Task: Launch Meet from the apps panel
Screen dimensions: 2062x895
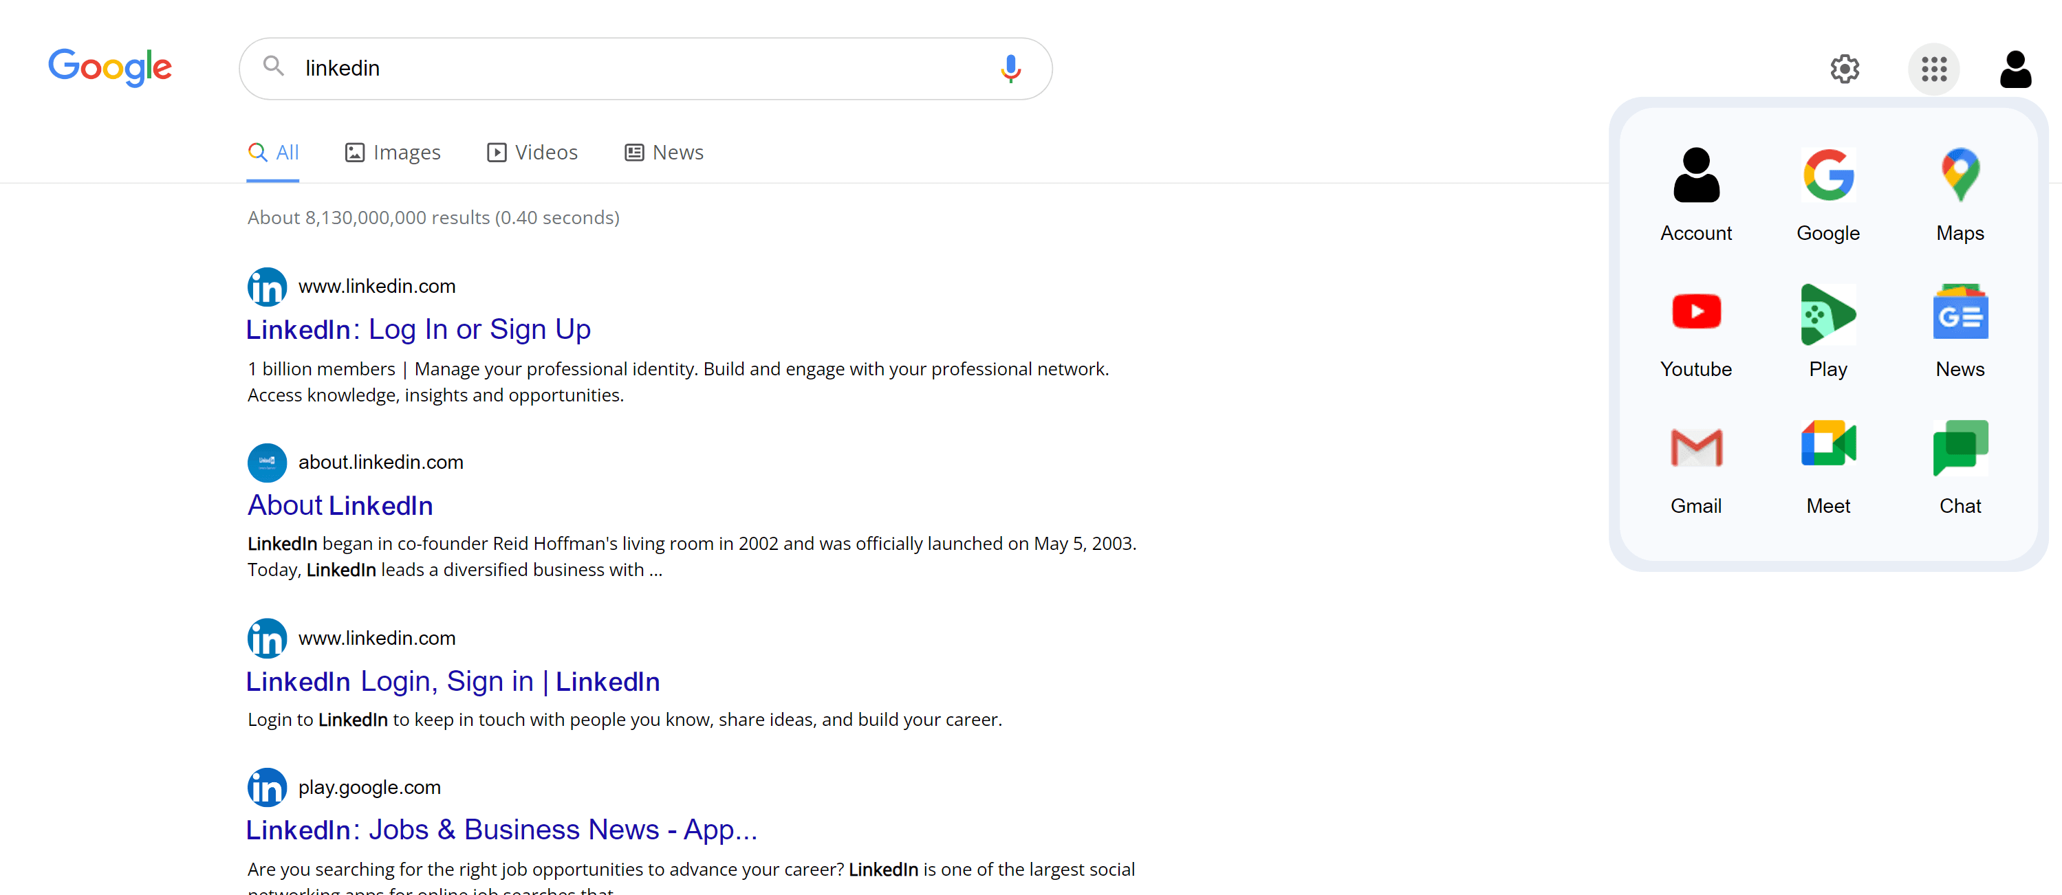Action: pyautogui.click(x=1828, y=468)
